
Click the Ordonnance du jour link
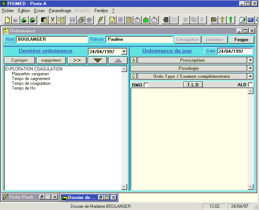tap(167, 51)
